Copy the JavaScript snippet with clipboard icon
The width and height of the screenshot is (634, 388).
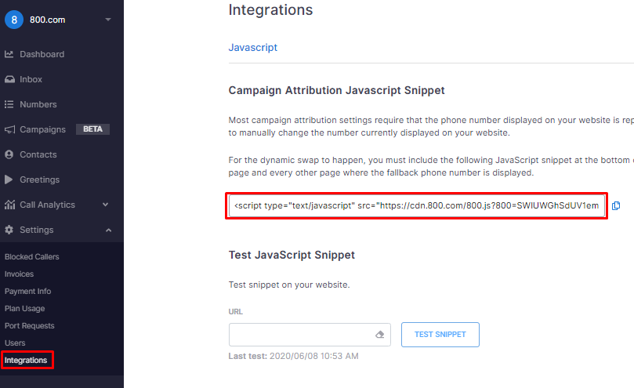616,206
